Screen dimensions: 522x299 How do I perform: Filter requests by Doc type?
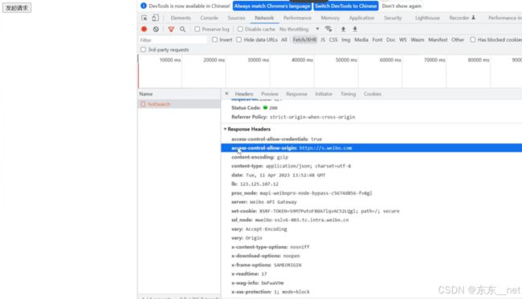tap(391, 39)
